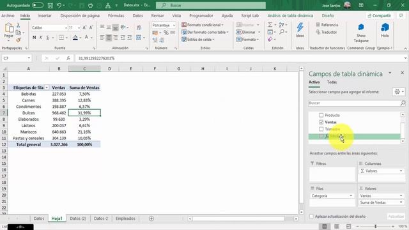Click the new sheet plus icon
Image resolution: width=409 pixels, height=230 pixels.
pyautogui.click(x=151, y=218)
